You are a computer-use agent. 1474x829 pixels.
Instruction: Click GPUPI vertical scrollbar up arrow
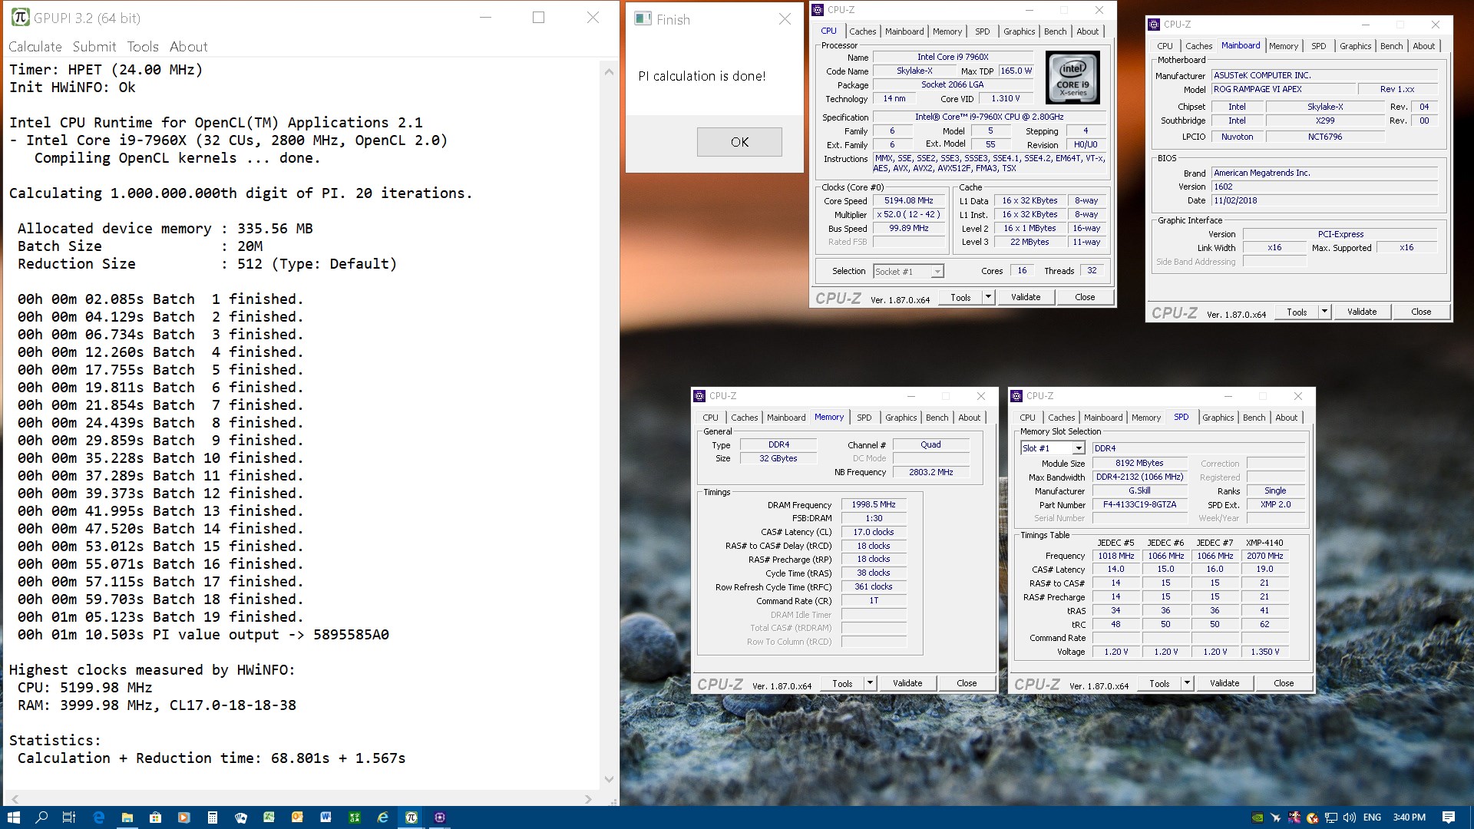[609, 71]
